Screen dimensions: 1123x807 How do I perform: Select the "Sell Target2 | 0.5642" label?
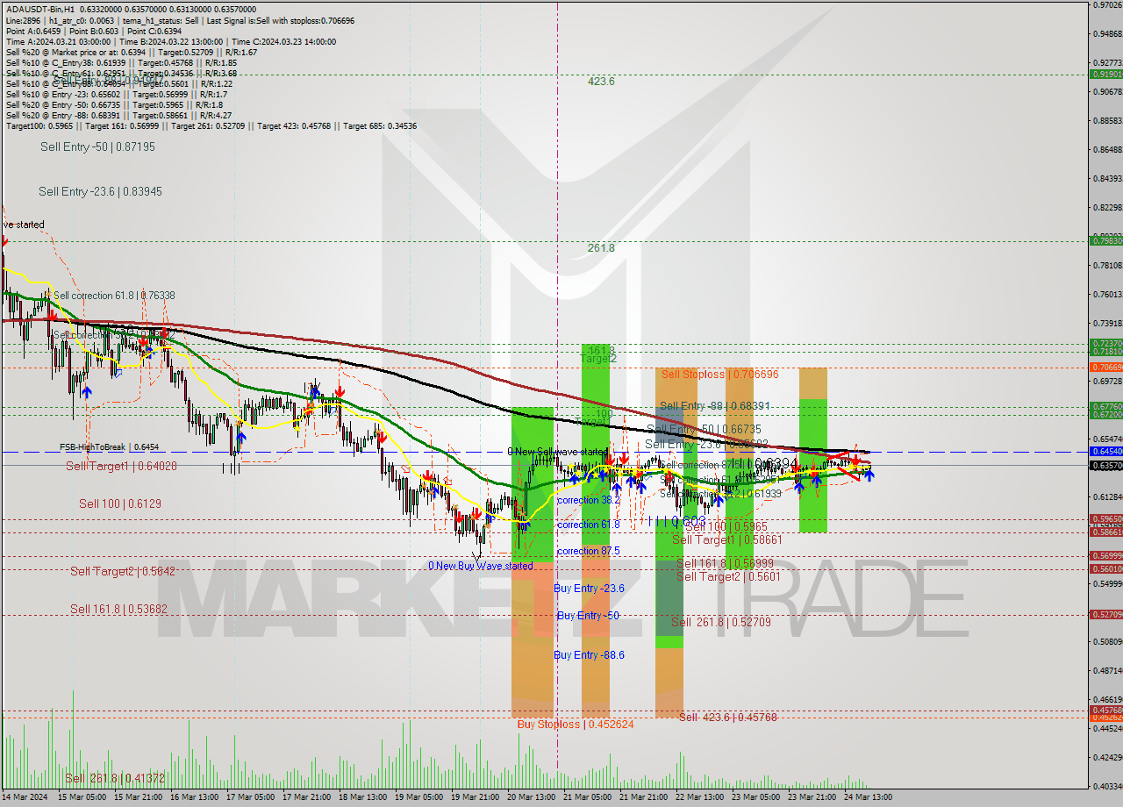[x=123, y=572]
